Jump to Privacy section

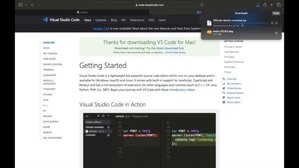228,72
